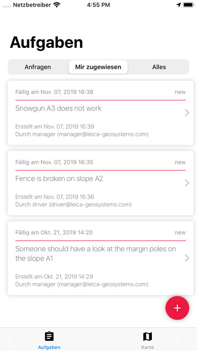Open the Aufgaben clipboard tab icon
197x351 pixels.
[49, 336]
